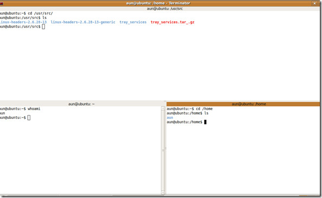Click the linux-headers-2.6.28-13-generic directory name

pos(83,22)
